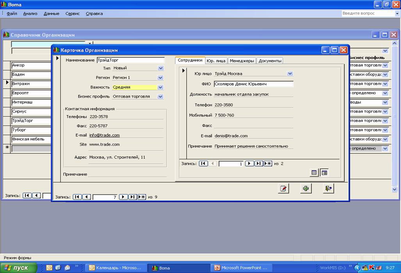Go to next employee record
The image size is (401, 273).
pyautogui.click(x=249, y=163)
